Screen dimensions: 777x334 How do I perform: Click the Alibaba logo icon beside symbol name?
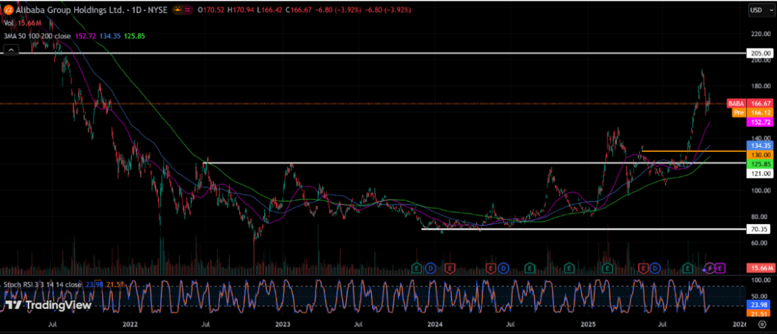8,11
